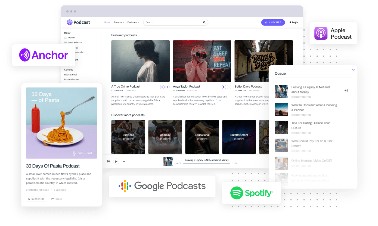378x226 pixels.
Task: Share the 30 Days Of Pasta Podcast
Action: click(57, 199)
